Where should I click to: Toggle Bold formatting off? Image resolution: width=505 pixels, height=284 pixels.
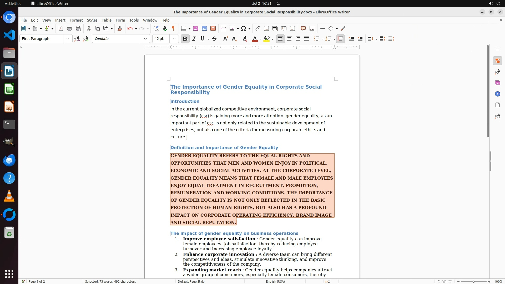pyautogui.click(x=185, y=39)
